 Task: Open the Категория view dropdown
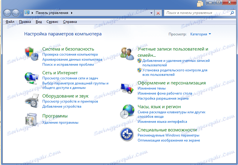pos(200,34)
